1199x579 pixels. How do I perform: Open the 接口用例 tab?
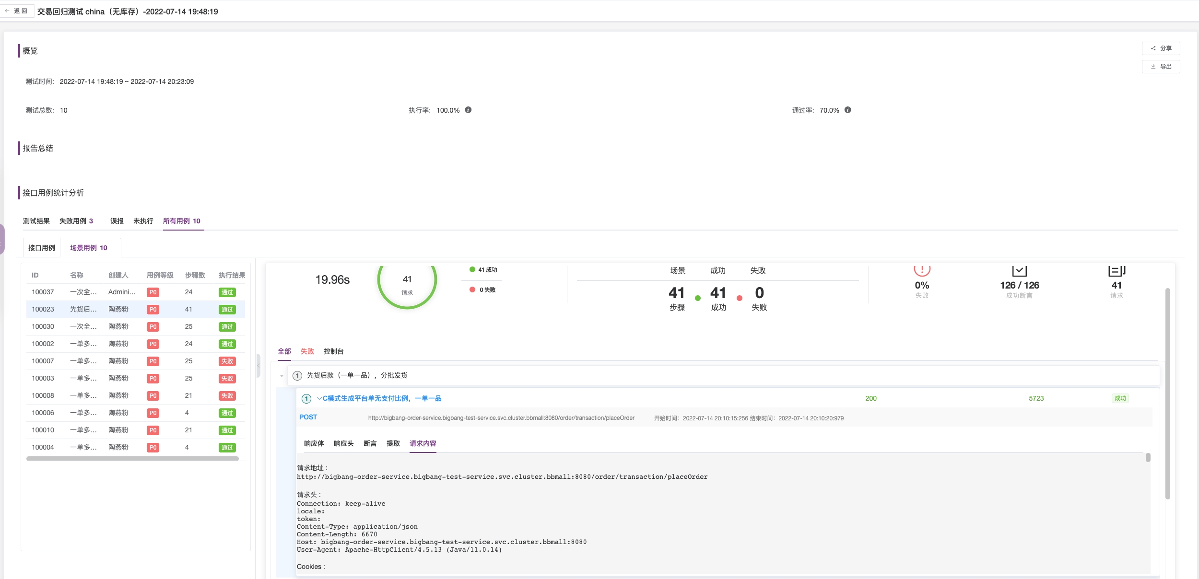point(42,248)
